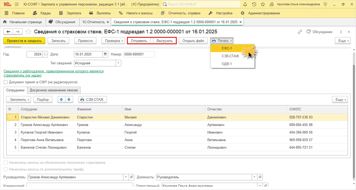Open the 1C main menu hamburger icon
356x190 pixels.
pos(17,4)
